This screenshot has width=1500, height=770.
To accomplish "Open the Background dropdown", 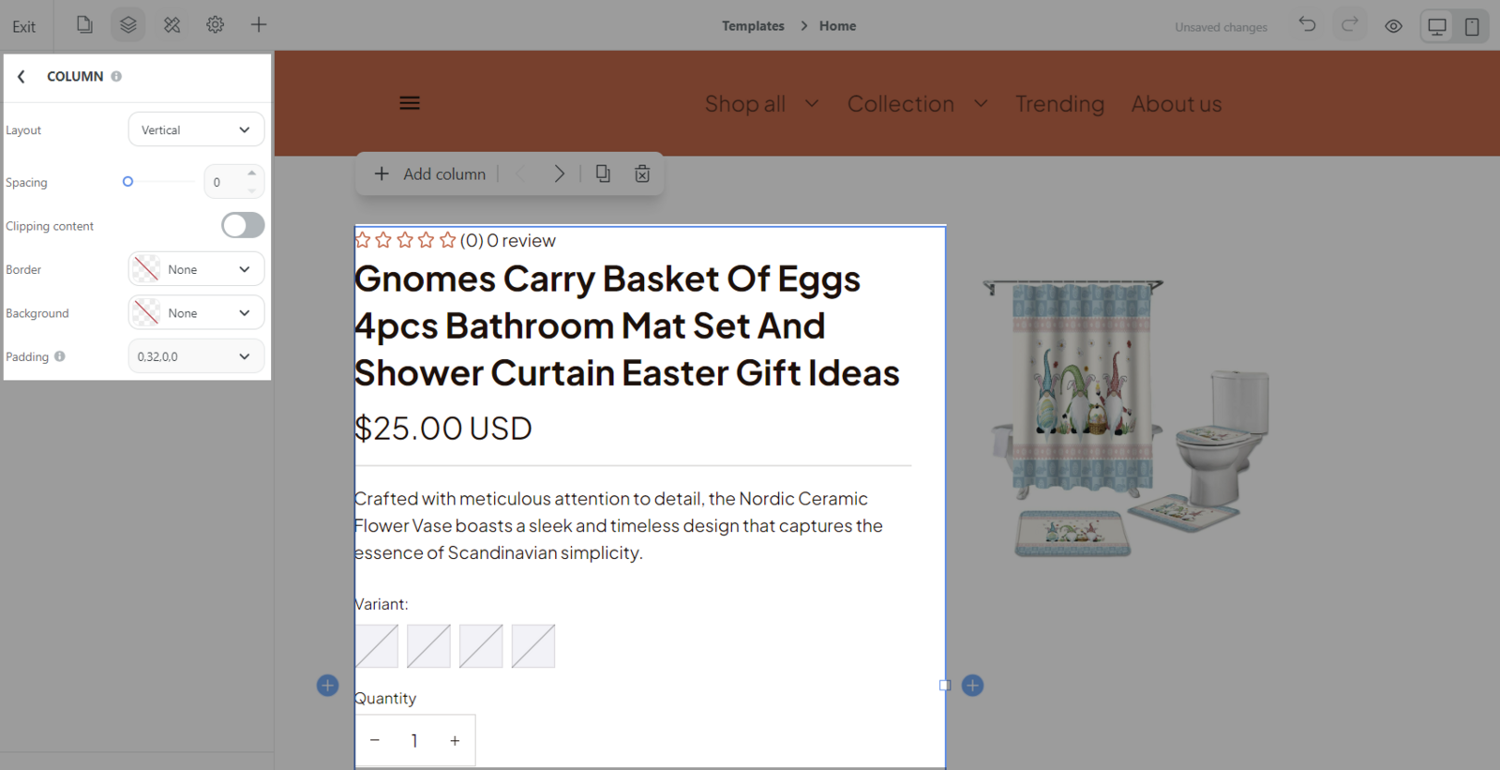I will coord(196,312).
